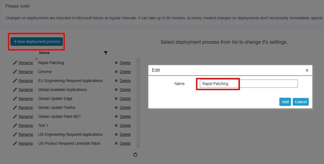324x164 pixels.
Task: Click the X delete icon for Rapid Patching
Action: (116, 63)
